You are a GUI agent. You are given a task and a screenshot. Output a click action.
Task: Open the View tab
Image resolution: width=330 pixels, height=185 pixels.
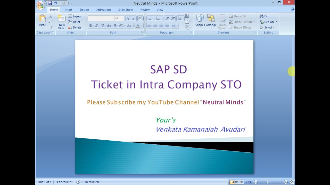click(160, 10)
